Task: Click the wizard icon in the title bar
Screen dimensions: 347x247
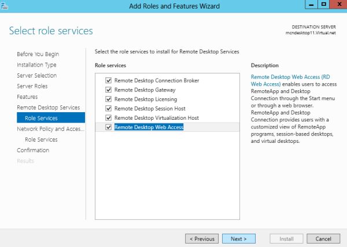Action: tap(3, 5)
